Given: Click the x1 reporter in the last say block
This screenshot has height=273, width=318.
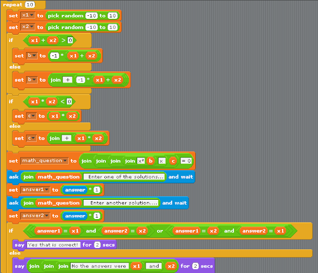Looking at the screenshot, I should [x=136, y=266].
